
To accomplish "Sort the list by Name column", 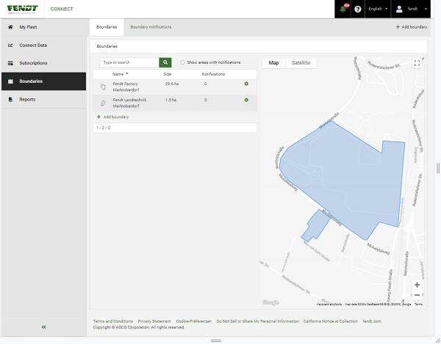I will (x=120, y=74).
